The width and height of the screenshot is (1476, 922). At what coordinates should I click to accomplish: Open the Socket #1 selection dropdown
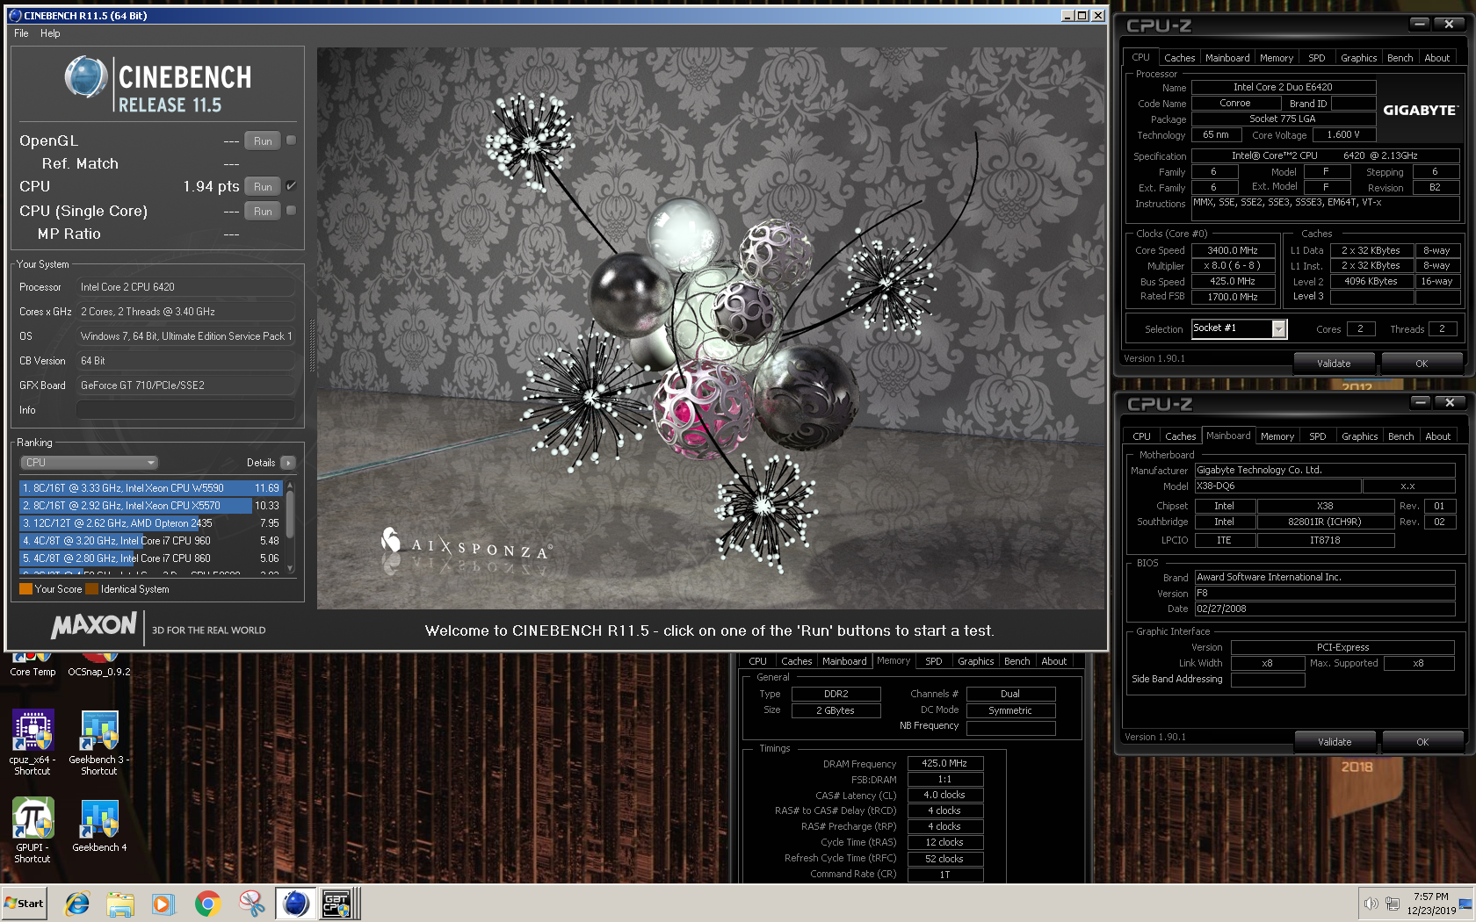pos(1239,328)
